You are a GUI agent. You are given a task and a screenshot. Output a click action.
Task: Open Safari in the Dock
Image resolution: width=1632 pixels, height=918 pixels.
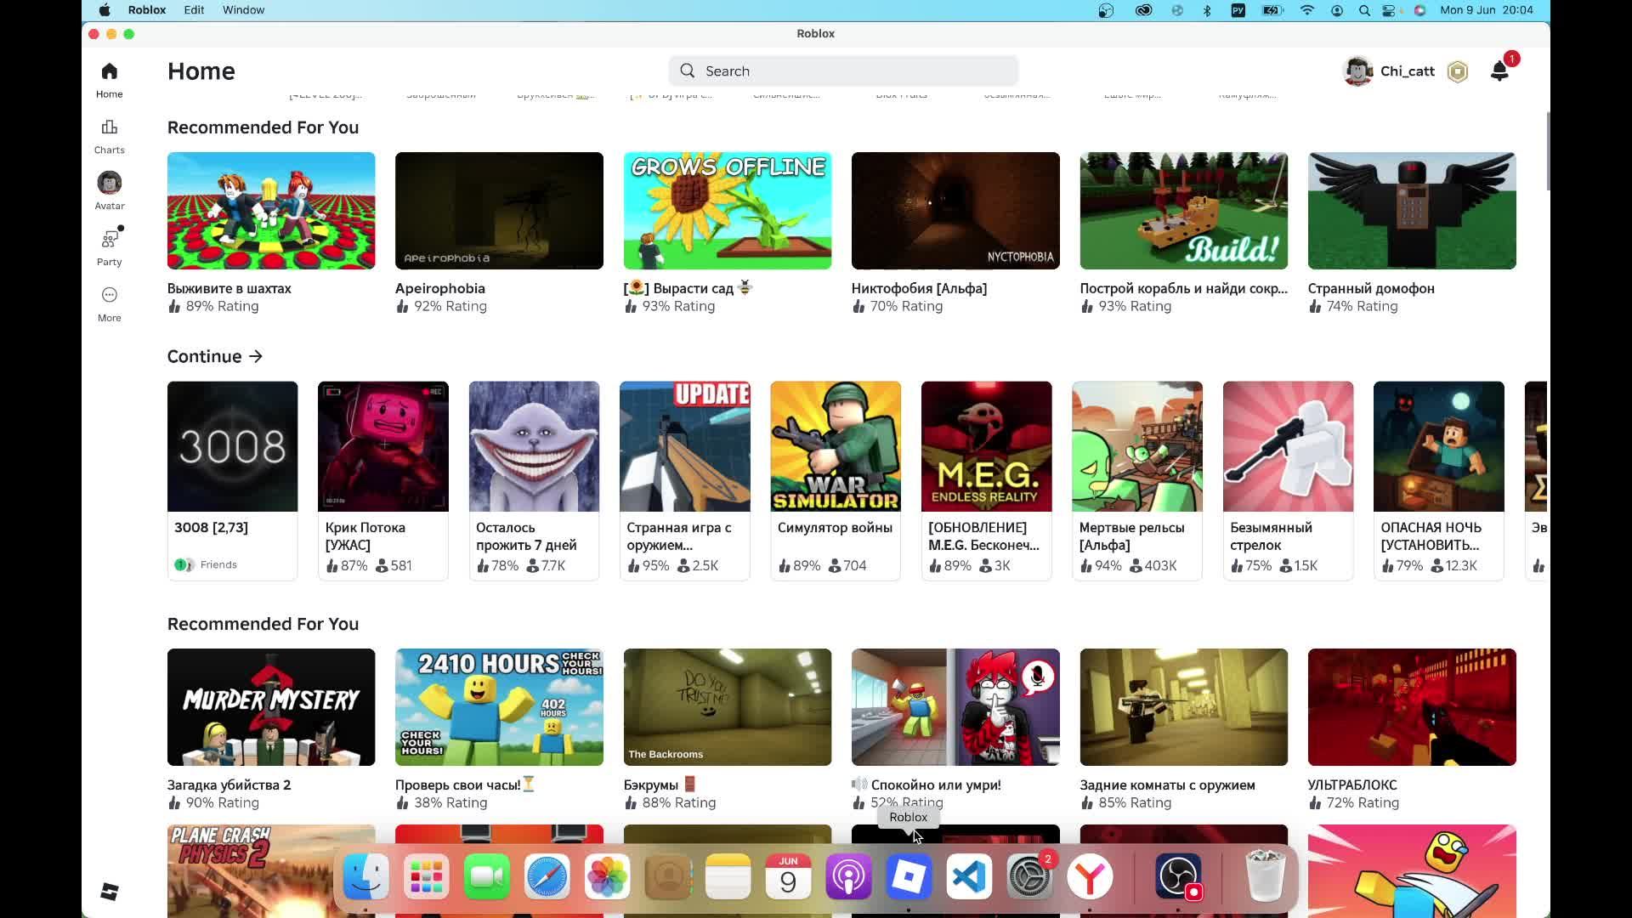(547, 876)
